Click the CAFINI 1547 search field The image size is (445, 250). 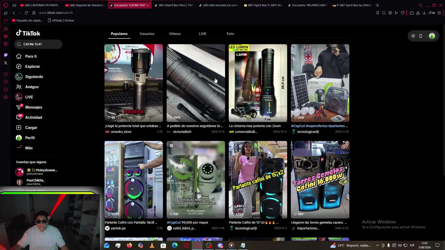tap(38, 44)
